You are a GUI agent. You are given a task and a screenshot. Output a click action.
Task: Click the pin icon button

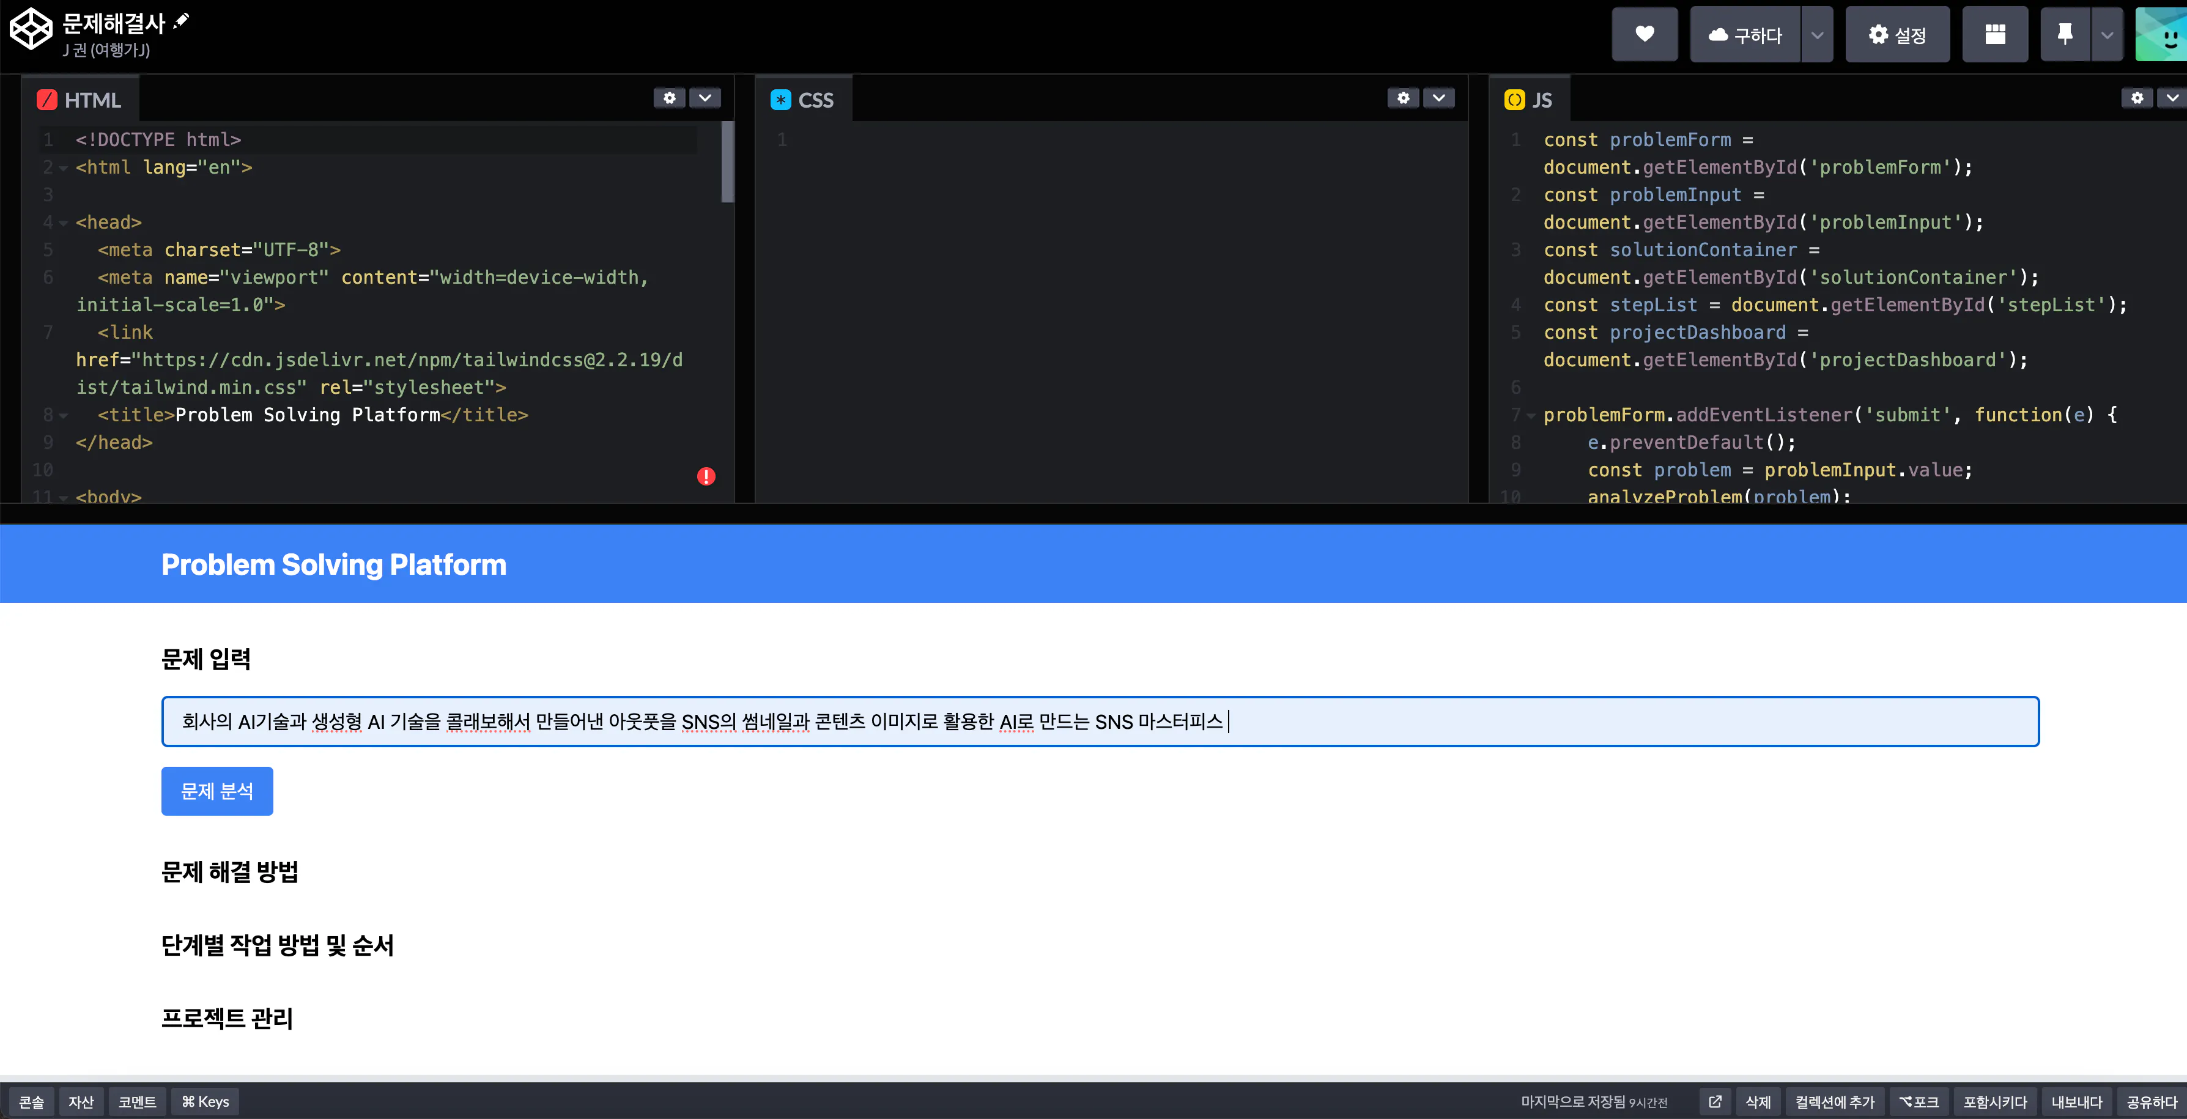click(x=2065, y=35)
